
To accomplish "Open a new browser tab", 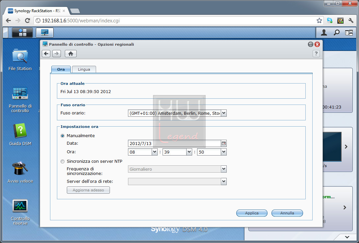I will tap(75, 11).
